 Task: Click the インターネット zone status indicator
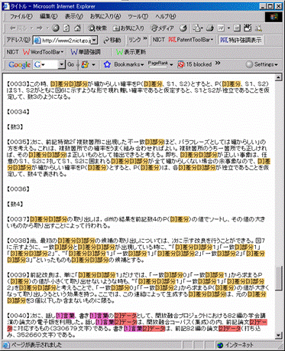235,345
